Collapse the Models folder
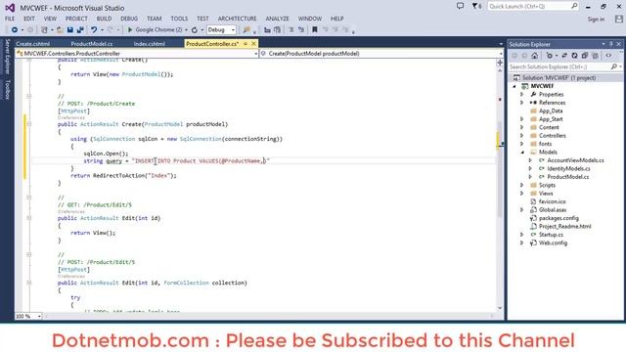The width and height of the screenshot is (626, 352). click(521, 153)
